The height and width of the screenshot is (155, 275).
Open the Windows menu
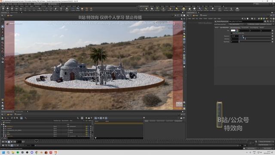pos(21,4)
